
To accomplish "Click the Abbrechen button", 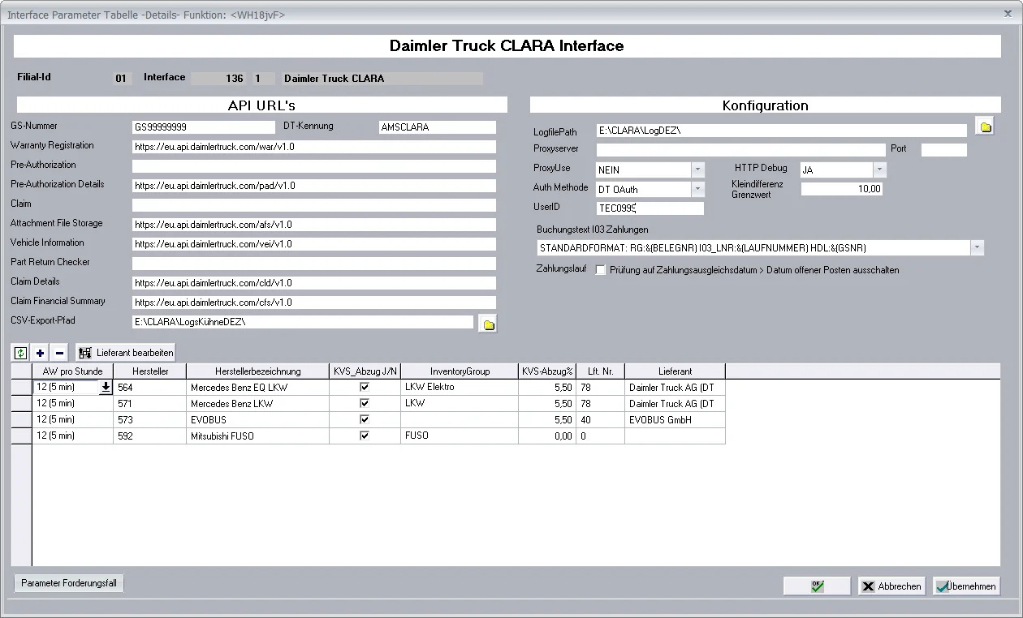I will [x=891, y=586].
